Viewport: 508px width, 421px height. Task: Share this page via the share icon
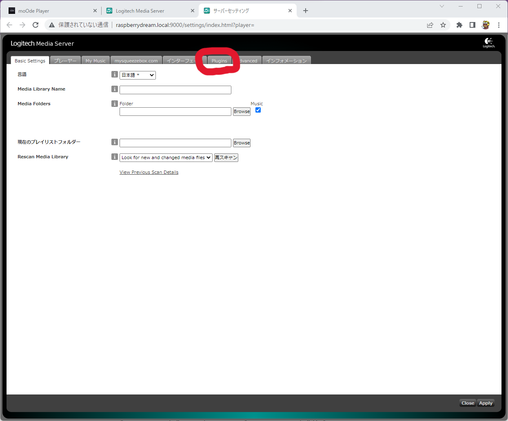(430, 25)
